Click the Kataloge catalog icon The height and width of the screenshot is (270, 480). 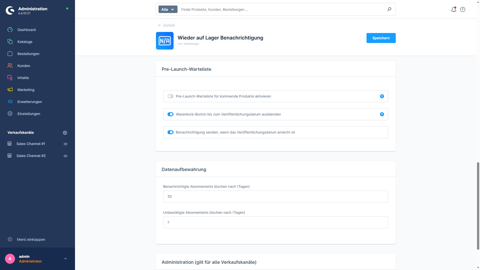click(x=10, y=42)
